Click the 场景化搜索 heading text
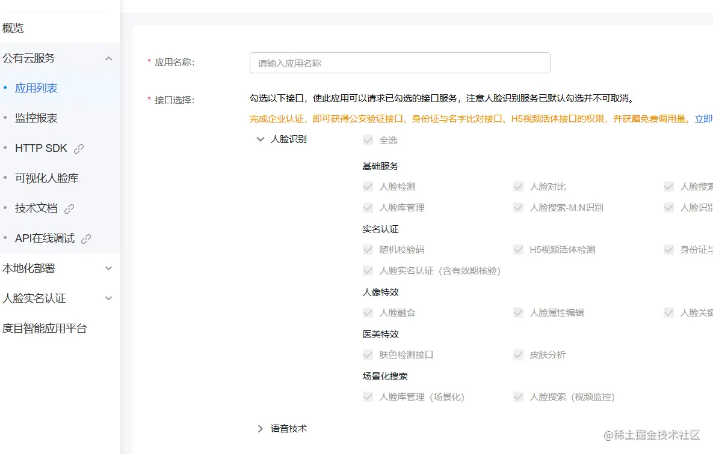 pyautogui.click(x=385, y=377)
